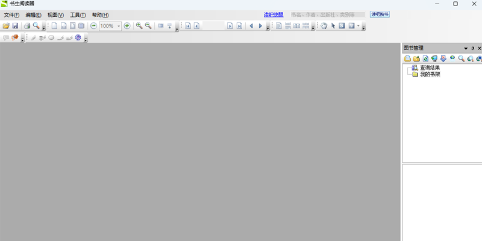Open the 文件(F) menu

11,14
